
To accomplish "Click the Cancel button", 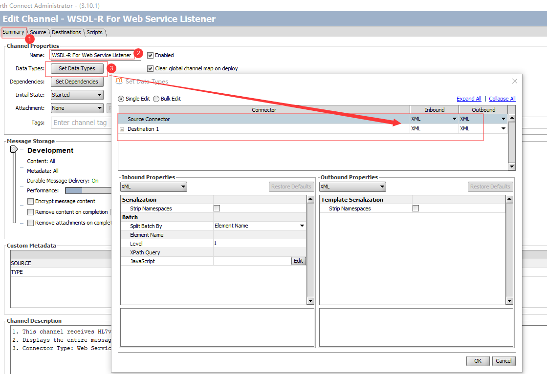I will (x=504, y=361).
